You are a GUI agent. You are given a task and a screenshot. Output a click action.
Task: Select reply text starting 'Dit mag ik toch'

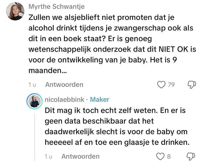point(117,126)
